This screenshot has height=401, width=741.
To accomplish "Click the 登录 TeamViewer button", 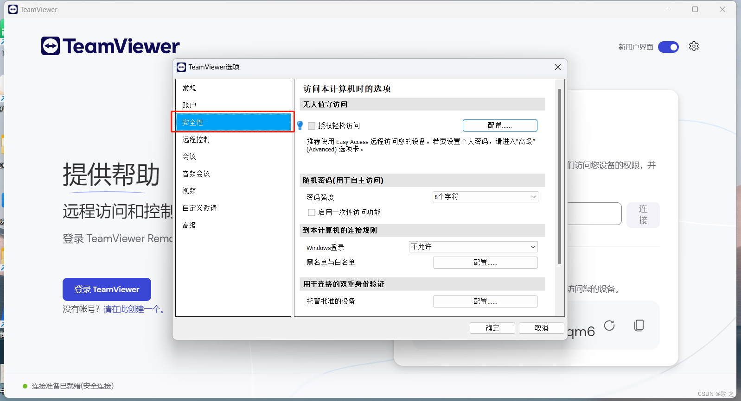I will coord(107,289).
